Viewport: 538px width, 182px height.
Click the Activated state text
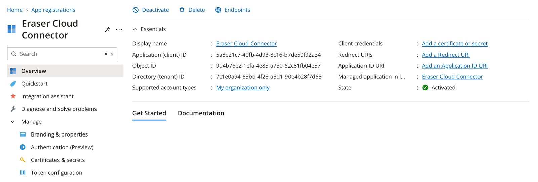click(x=444, y=88)
